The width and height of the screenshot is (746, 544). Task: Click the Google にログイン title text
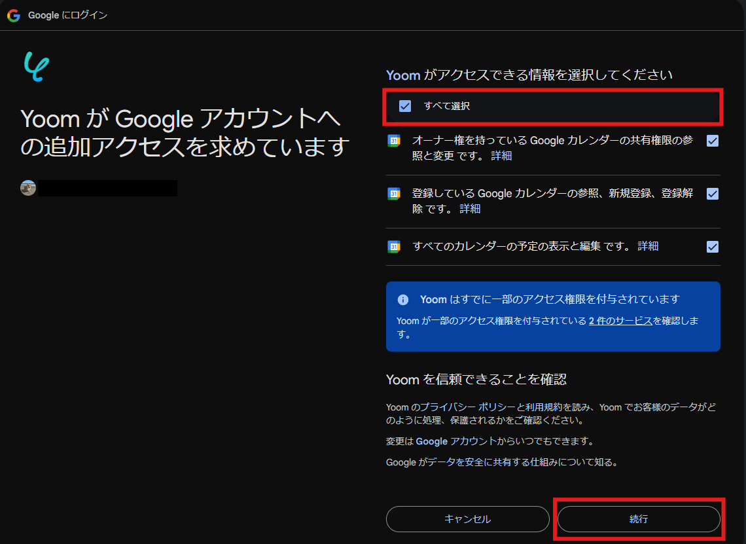(x=67, y=15)
